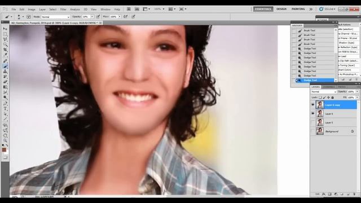The image size is (361, 203).
Task: Switch to the Design workspace
Action: tap(281, 9)
